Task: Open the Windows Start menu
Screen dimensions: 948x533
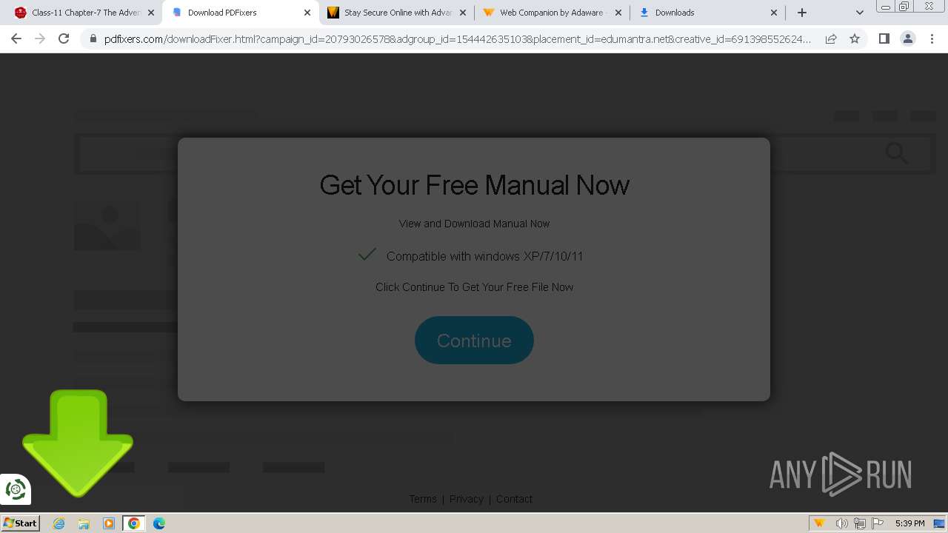Action: click(20, 523)
